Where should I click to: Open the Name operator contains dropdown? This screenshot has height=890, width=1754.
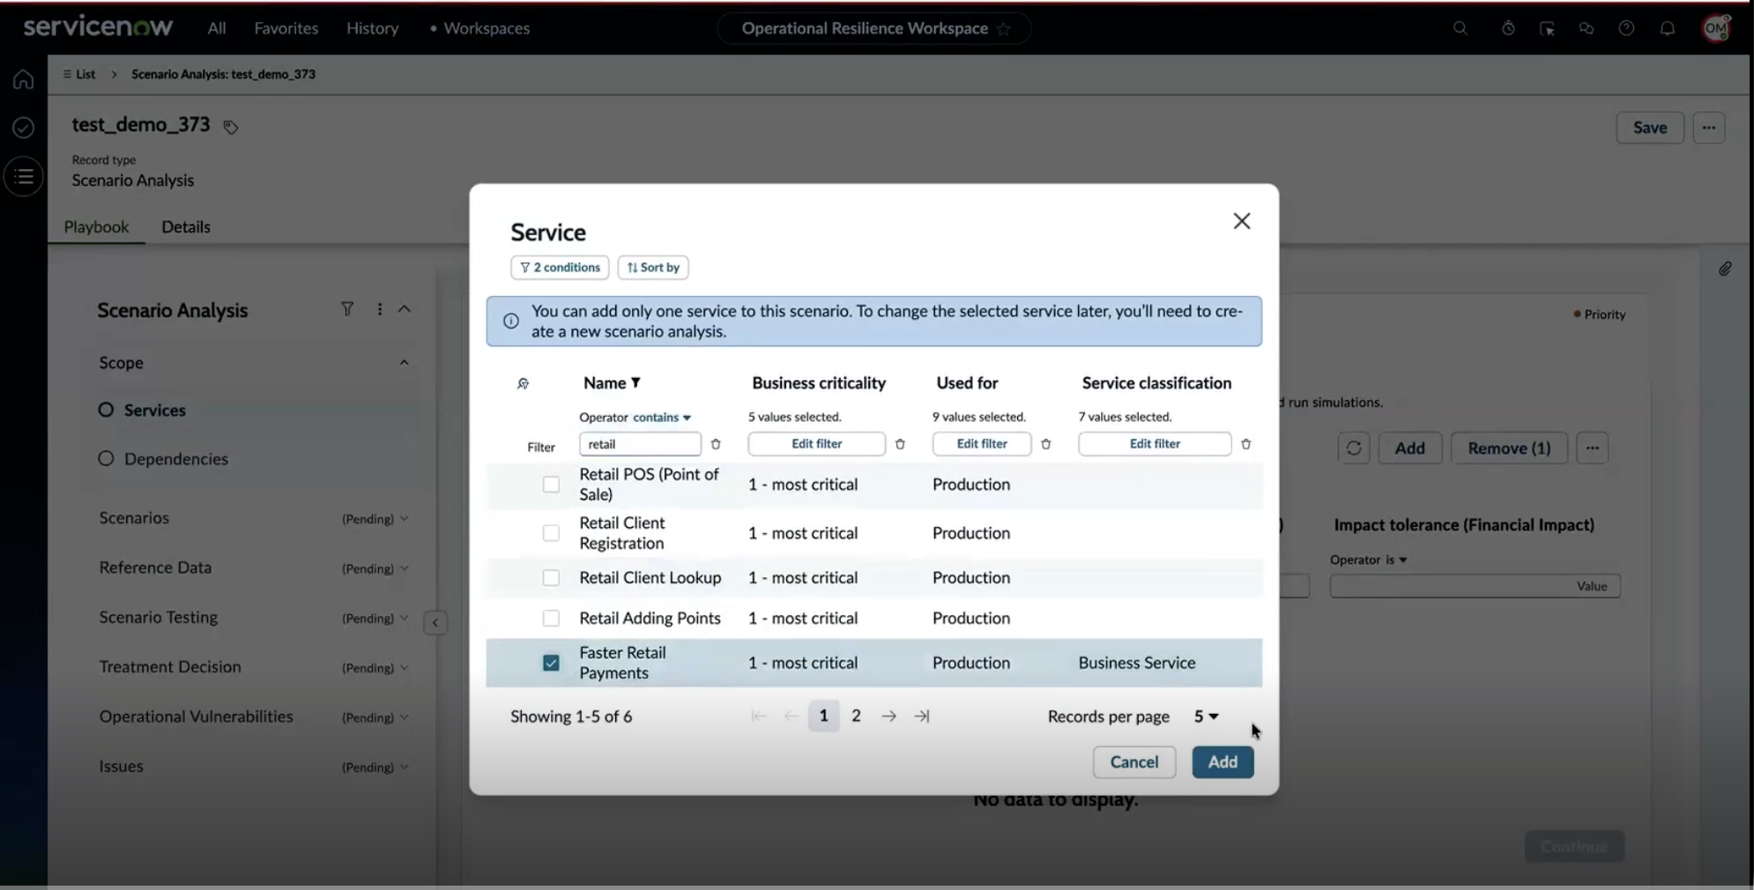[x=662, y=418]
